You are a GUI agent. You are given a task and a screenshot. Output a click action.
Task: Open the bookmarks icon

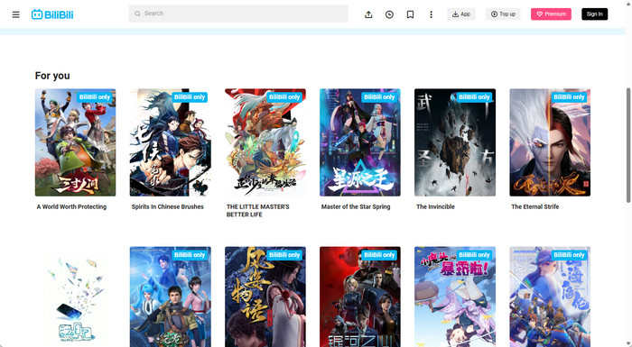coord(410,14)
